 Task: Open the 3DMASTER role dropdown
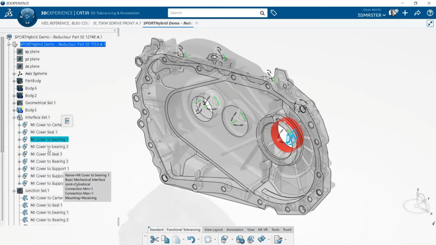click(x=371, y=15)
